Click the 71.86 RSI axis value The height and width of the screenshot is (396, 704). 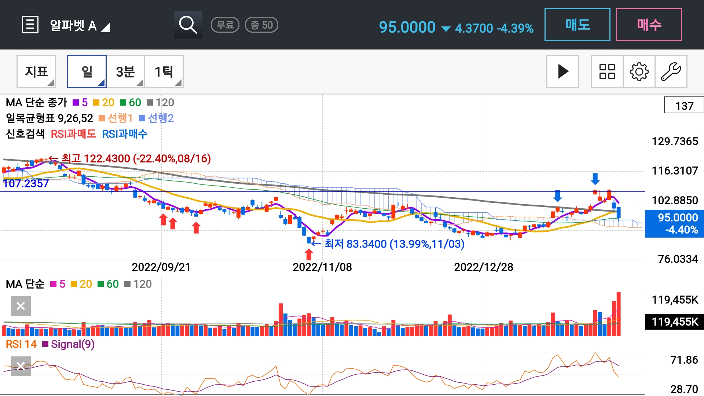(684, 360)
